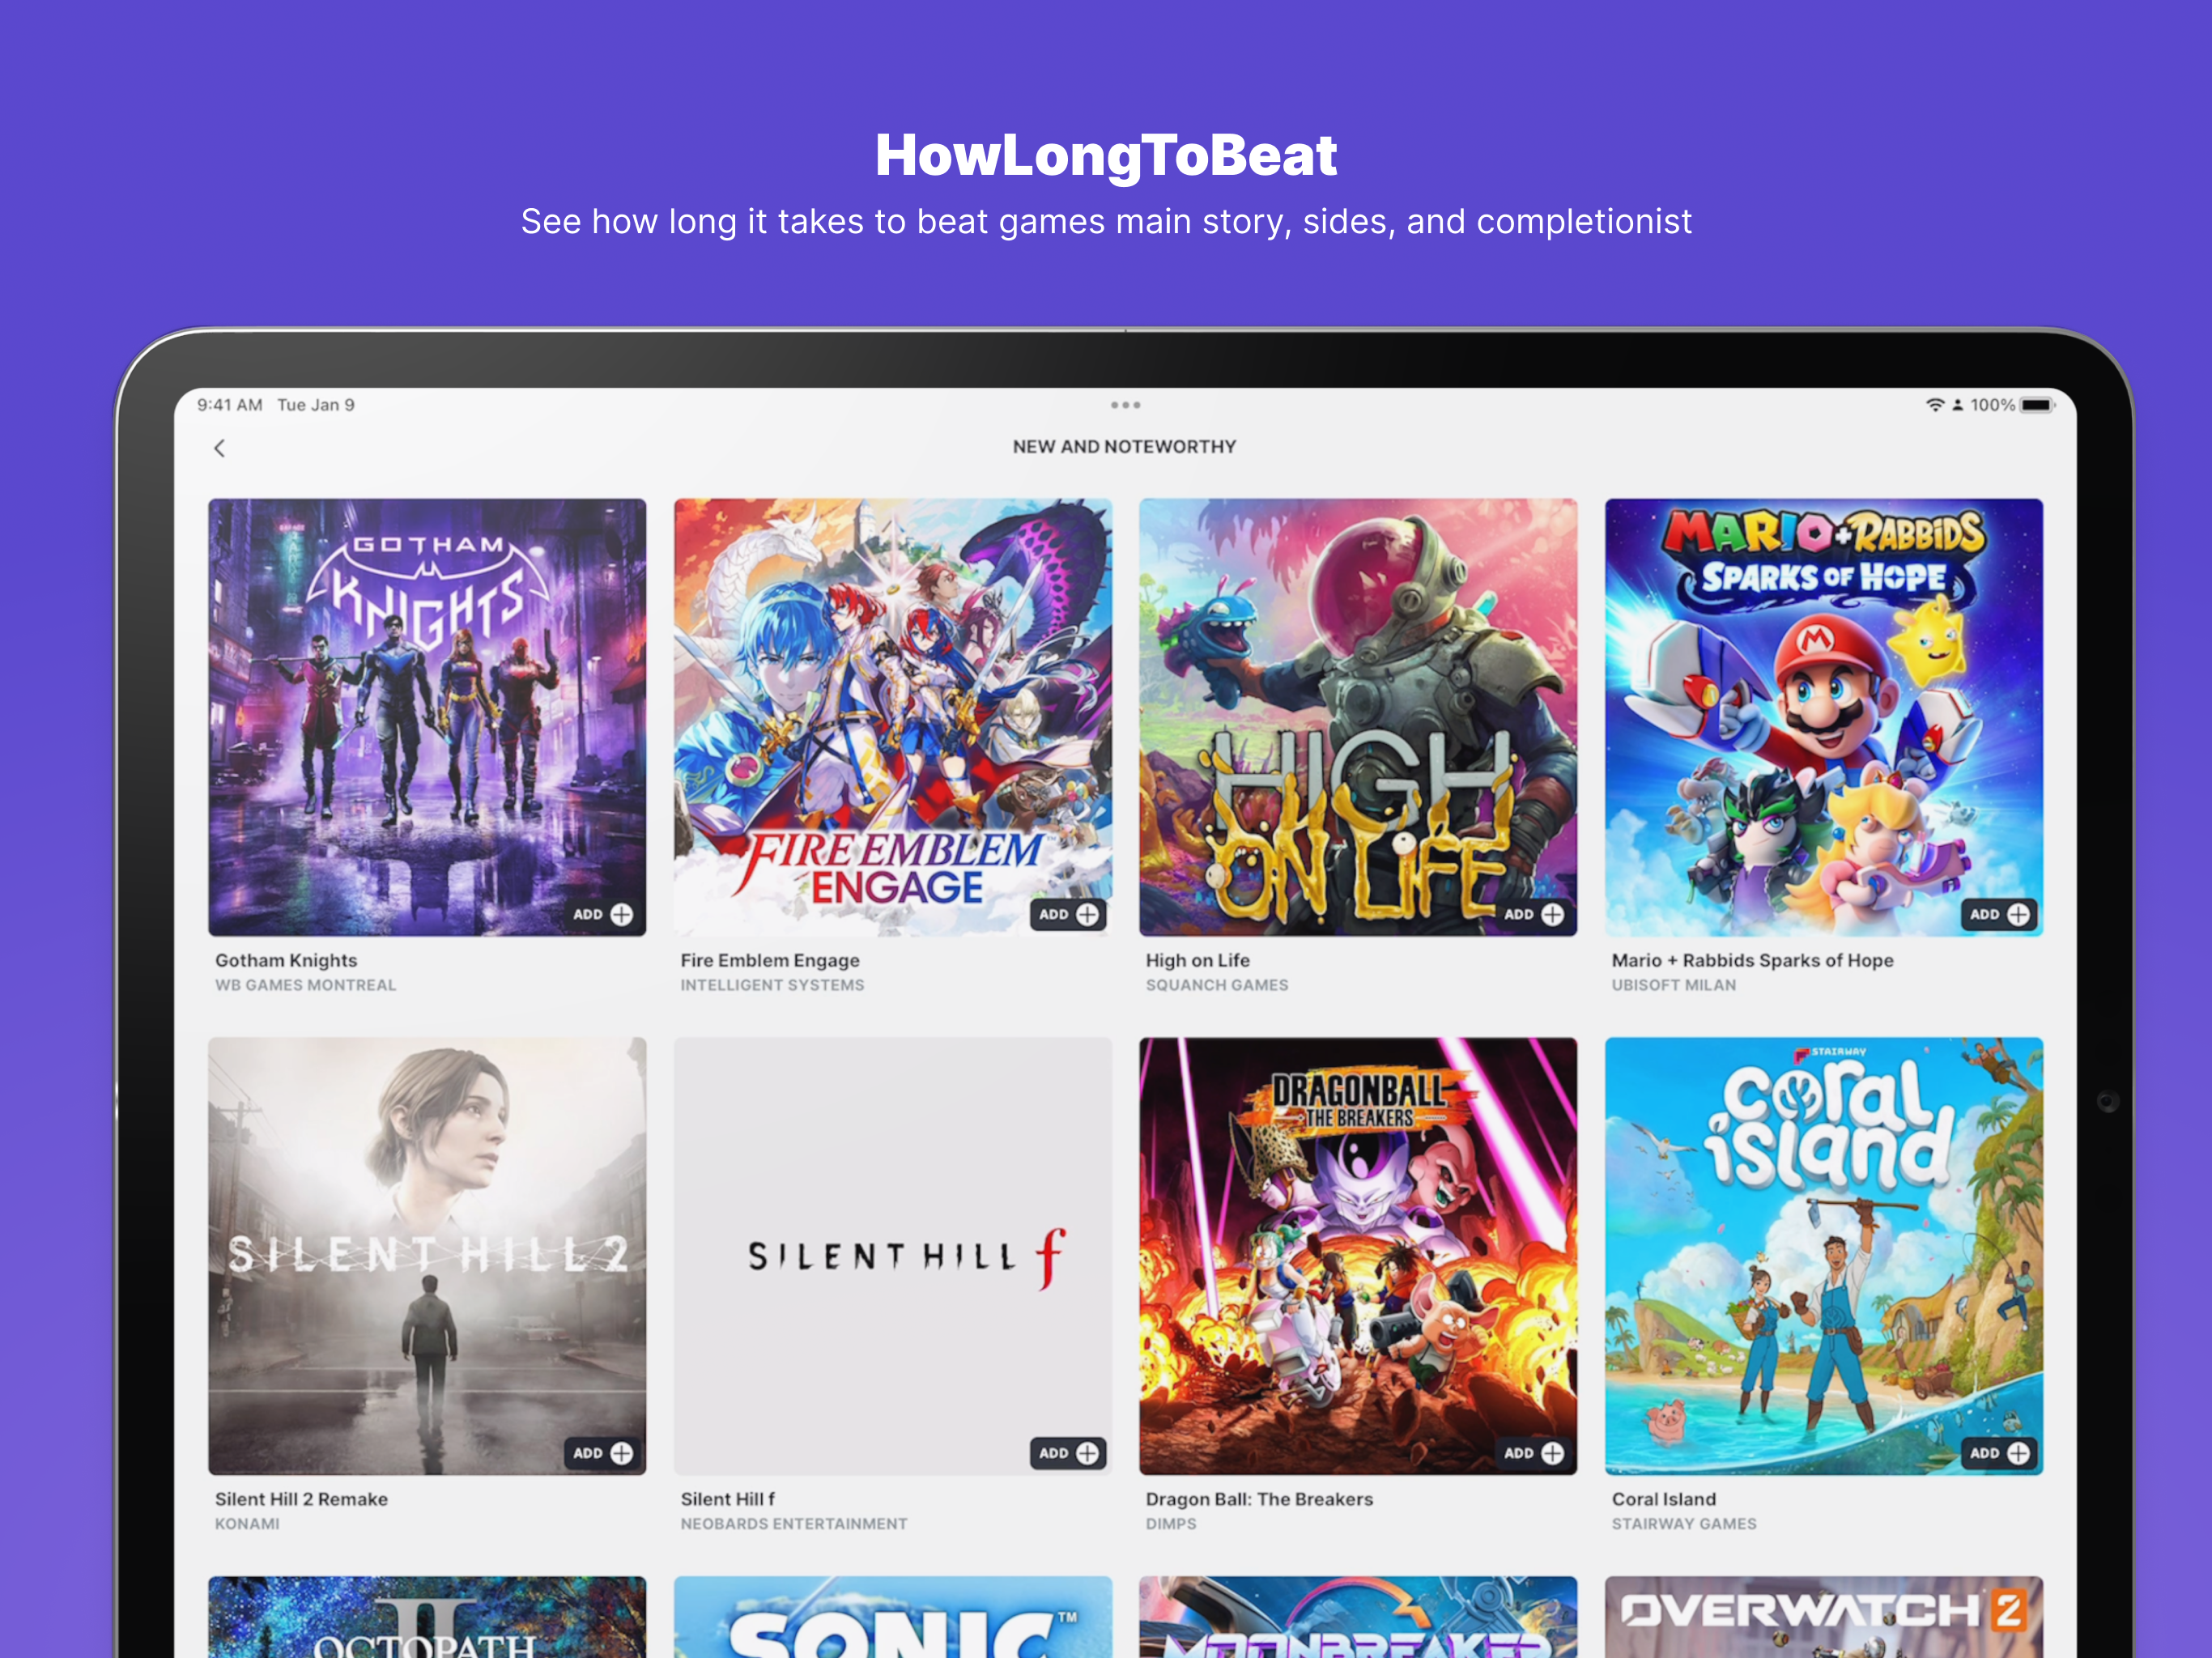Open the Fire Emblem Engage title link
This screenshot has width=2212, height=1658.
pyautogui.click(x=770, y=960)
